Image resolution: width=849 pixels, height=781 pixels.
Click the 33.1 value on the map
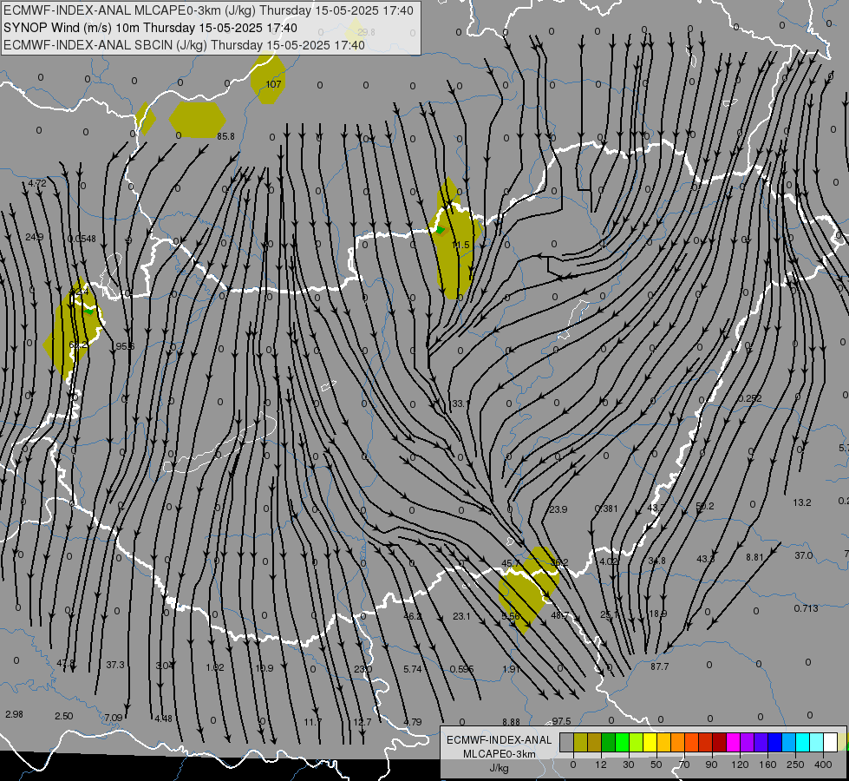(x=460, y=404)
